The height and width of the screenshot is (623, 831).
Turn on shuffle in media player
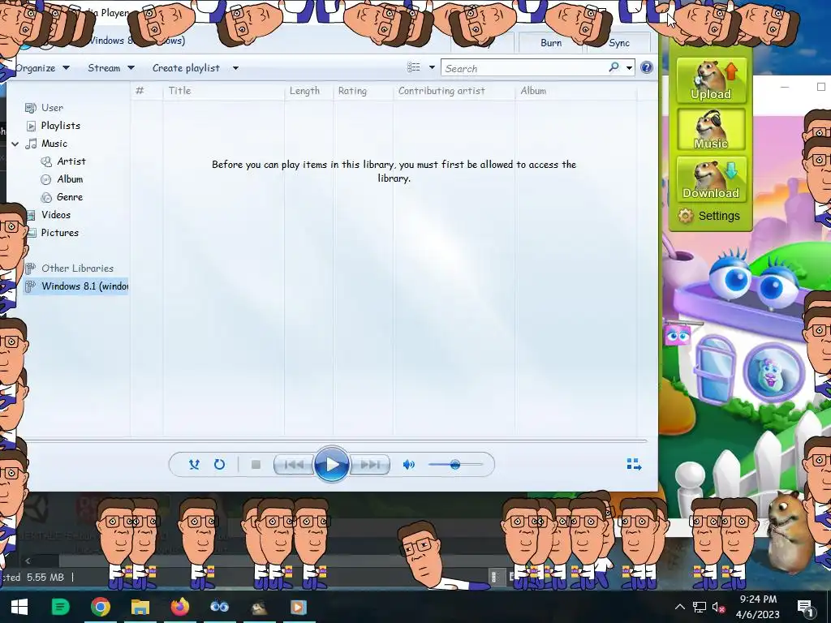(x=194, y=465)
